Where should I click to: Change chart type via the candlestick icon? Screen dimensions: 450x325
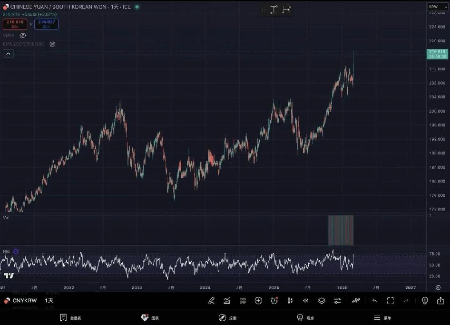[290, 300]
